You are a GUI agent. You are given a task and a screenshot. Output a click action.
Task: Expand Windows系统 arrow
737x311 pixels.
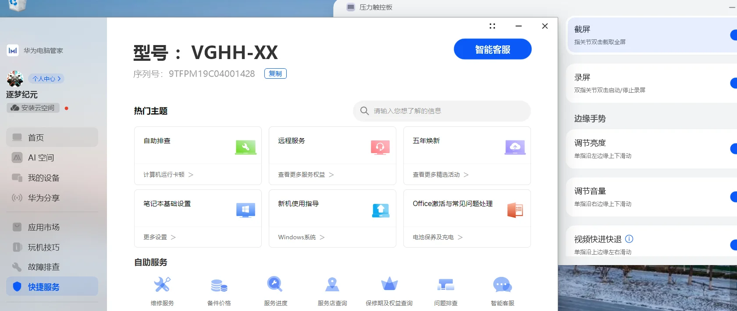pos(322,237)
